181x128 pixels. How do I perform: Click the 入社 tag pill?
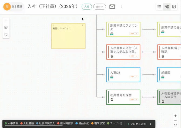87,7
